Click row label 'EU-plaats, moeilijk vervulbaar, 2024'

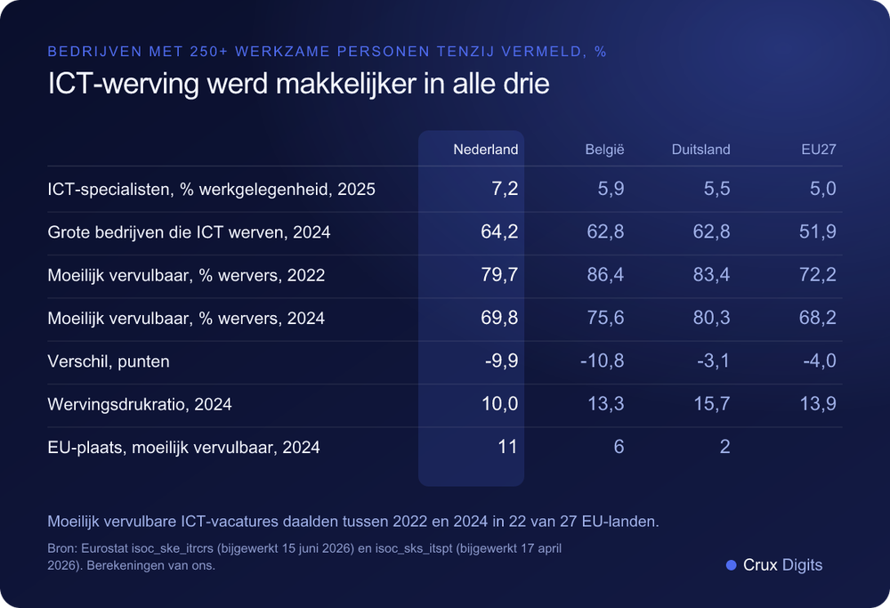(184, 448)
